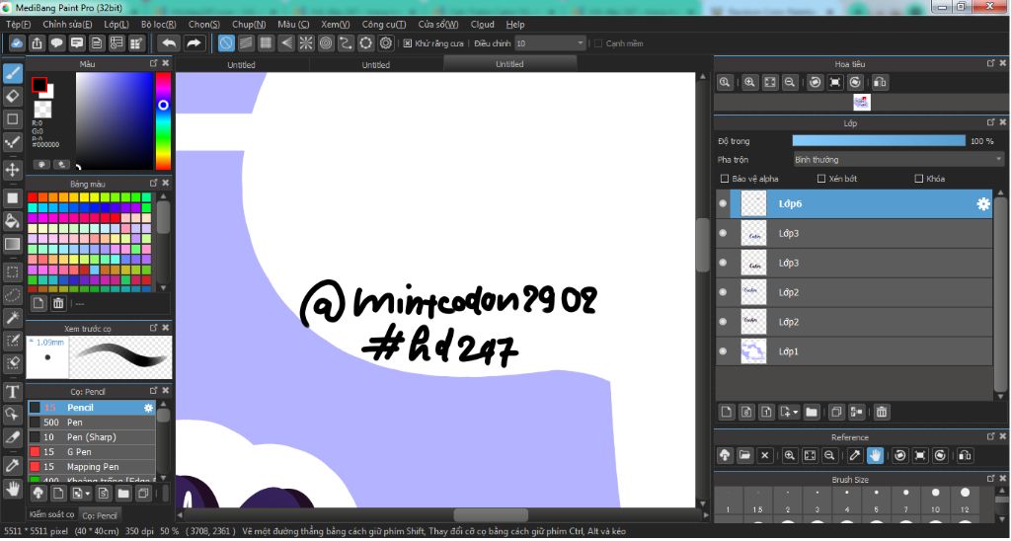The width and height of the screenshot is (1011, 541).
Task: Open Lớp6 layer settings gear
Action: (x=982, y=203)
